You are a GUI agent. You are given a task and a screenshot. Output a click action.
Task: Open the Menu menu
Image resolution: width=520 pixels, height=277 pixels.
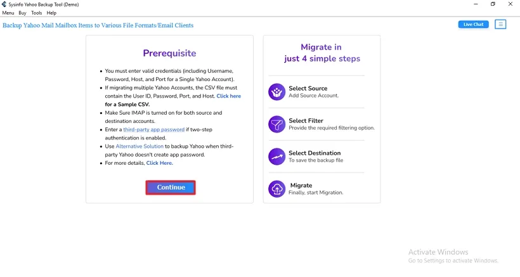[x=8, y=13]
